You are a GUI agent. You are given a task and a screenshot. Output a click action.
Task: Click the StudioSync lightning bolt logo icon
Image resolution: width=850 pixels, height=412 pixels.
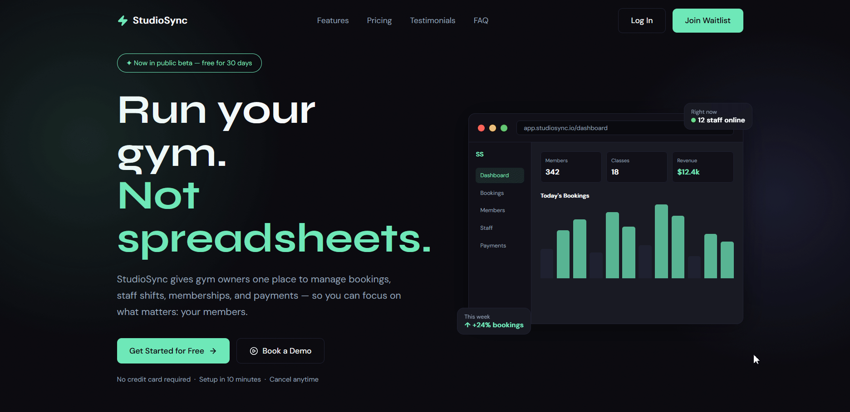(x=123, y=20)
